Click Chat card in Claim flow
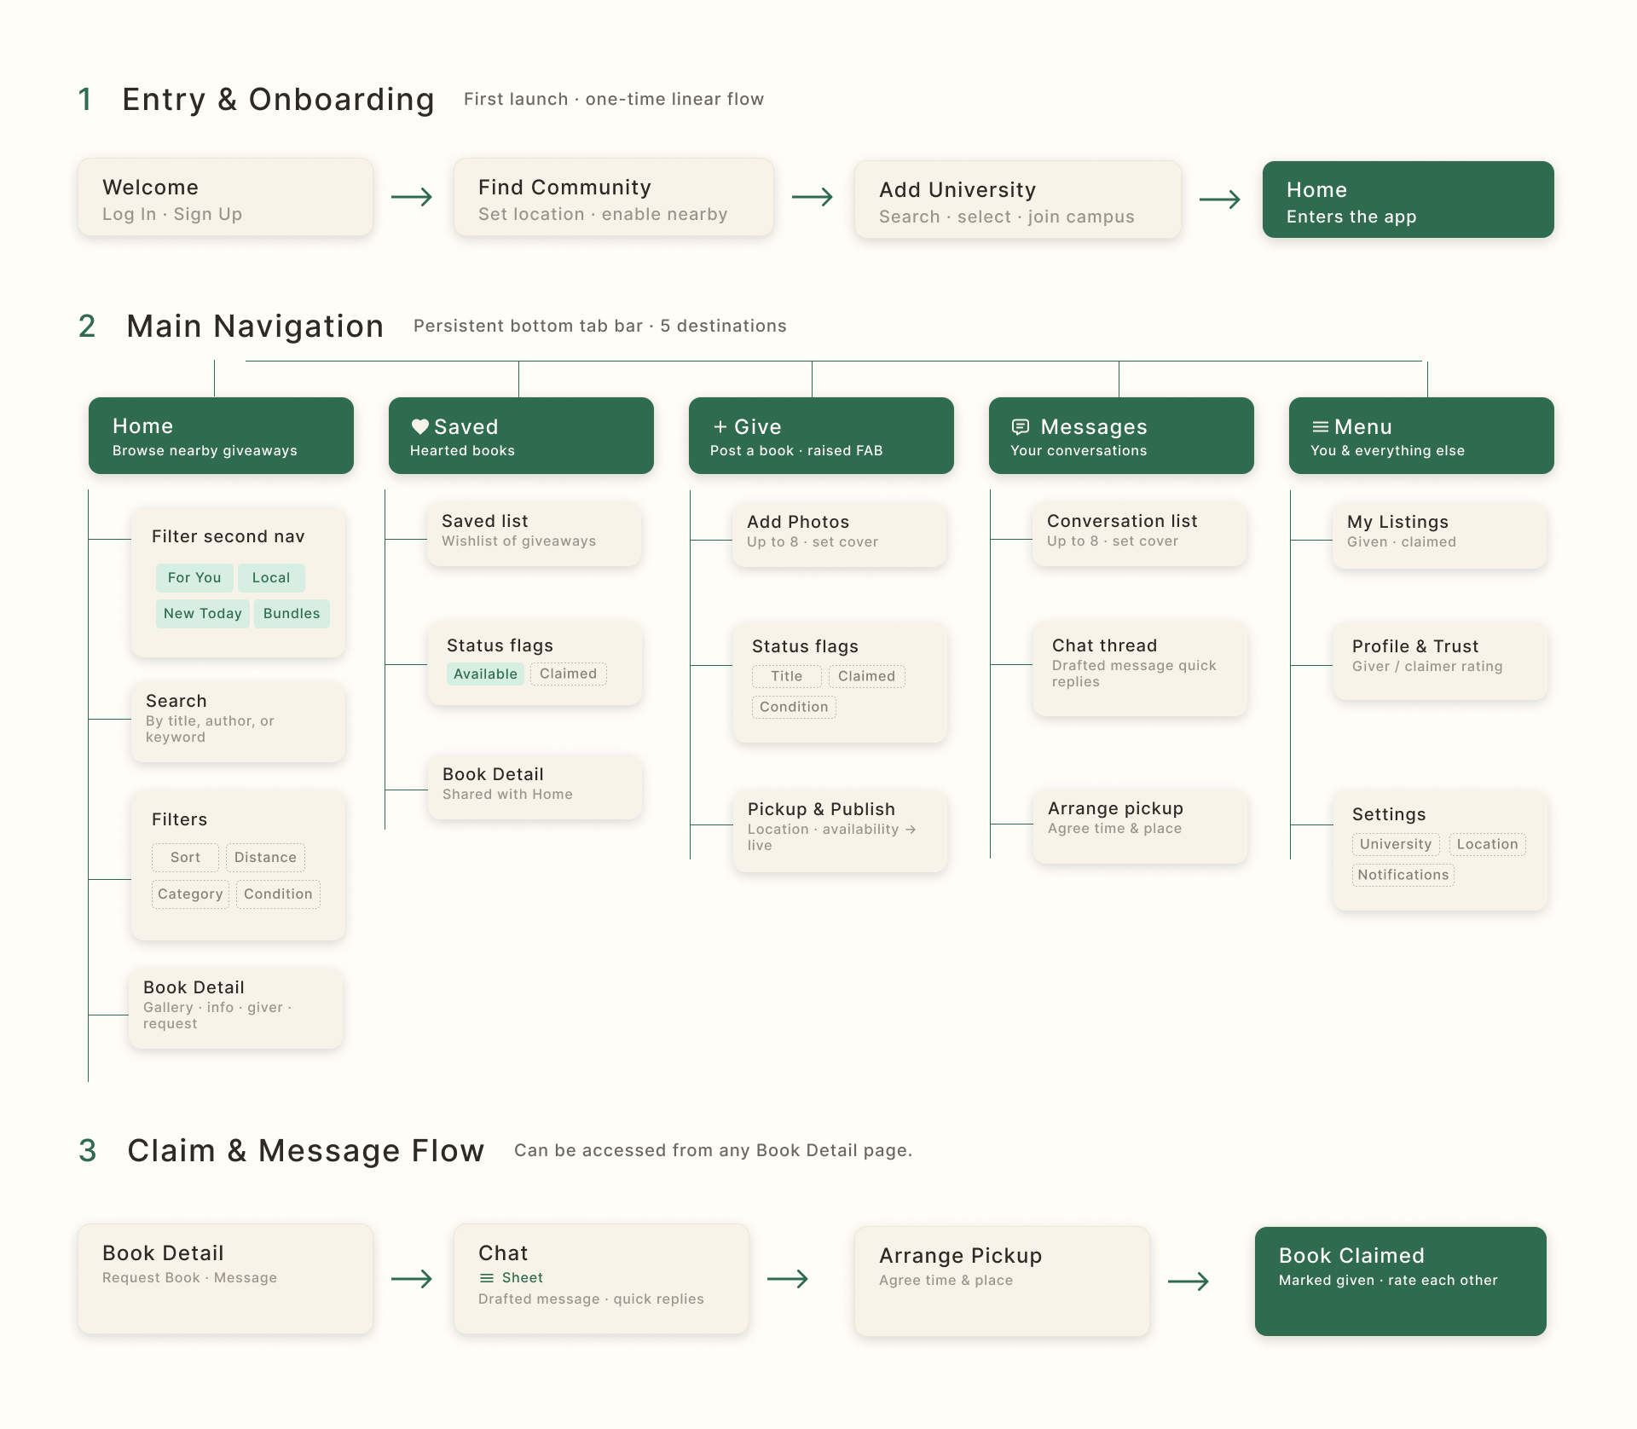The width and height of the screenshot is (1637, 1429). click(601, 1279)
